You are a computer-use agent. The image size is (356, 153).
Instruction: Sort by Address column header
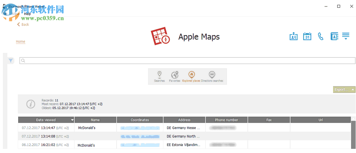[184, 120]
